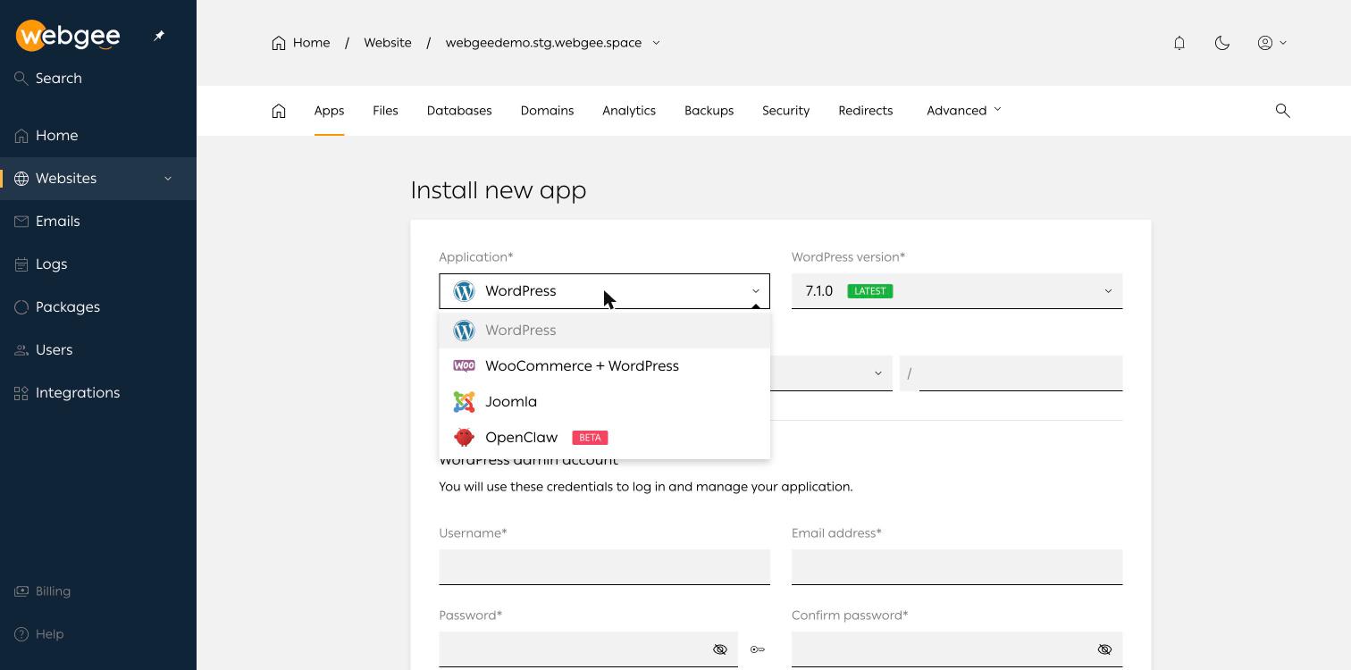Click the tab bar search icon
The image size is (1351, 670).
pos(1283,111)
